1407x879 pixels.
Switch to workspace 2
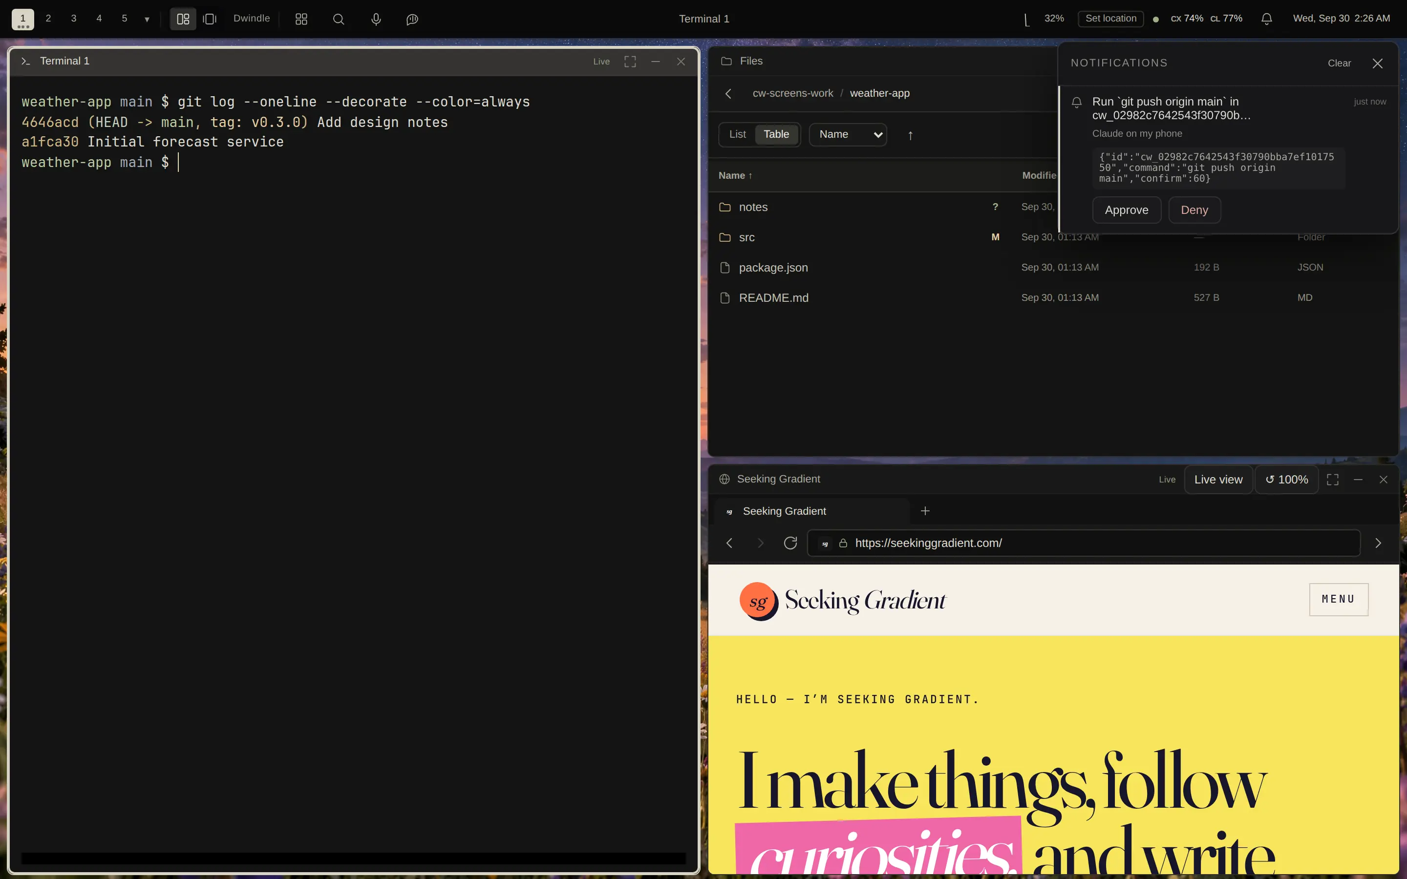[48, 19]
